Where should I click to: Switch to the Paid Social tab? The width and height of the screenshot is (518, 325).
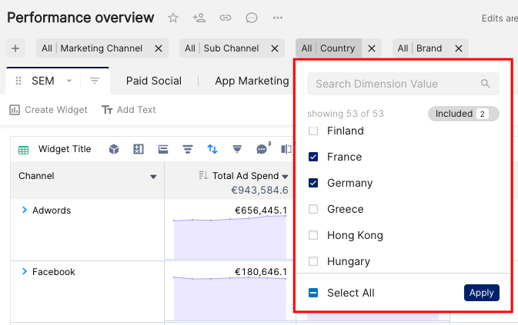coord(154,81)
